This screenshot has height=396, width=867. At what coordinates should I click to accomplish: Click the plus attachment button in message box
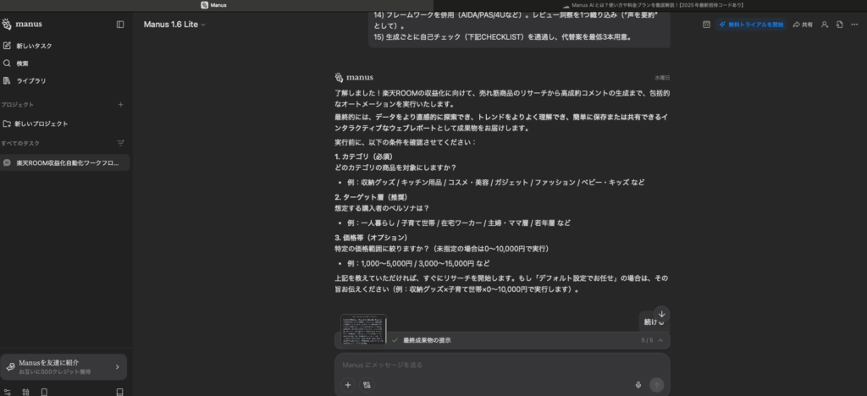pos(348,384)
